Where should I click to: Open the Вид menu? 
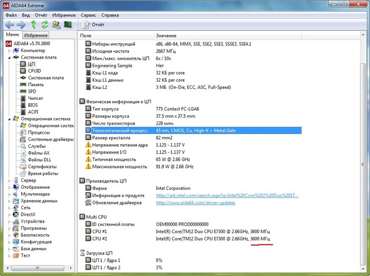pos(26,15)
